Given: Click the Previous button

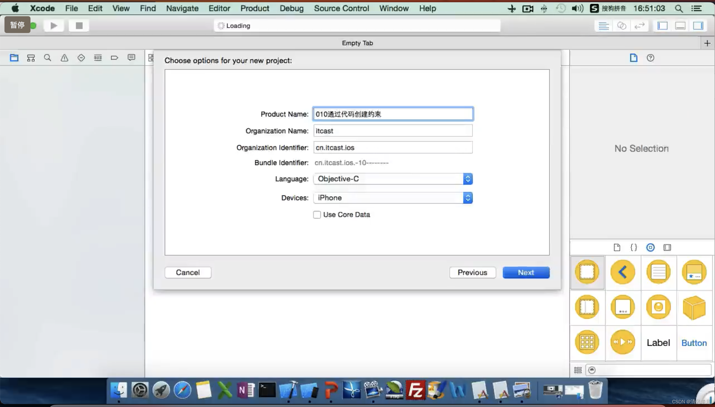Looking at the screenshot, I should (472, 273).
